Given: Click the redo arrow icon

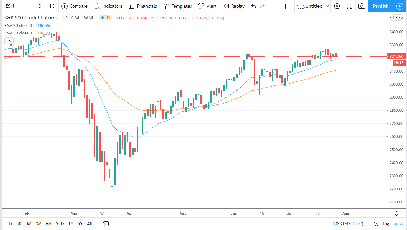Looking at the screenshot, I should pos(263,6).
